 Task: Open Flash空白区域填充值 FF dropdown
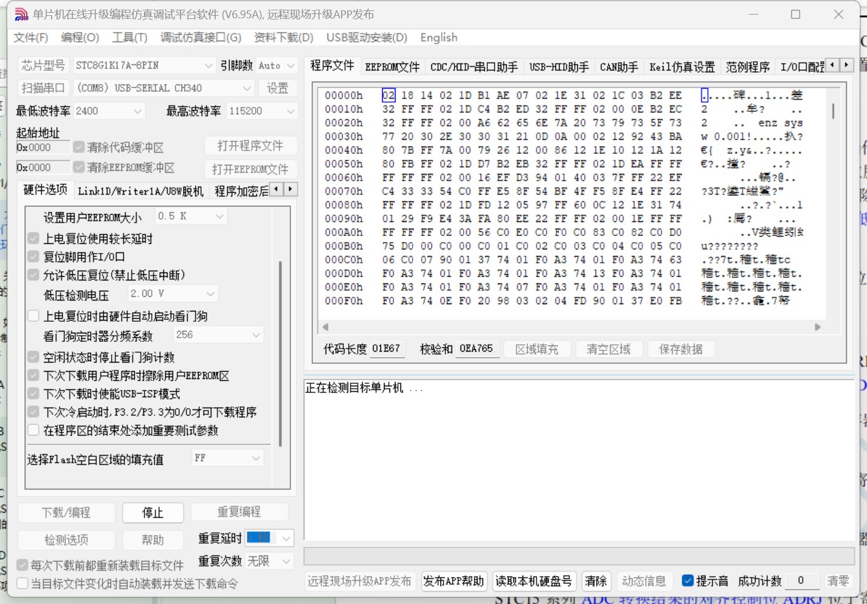pos(228,458)
